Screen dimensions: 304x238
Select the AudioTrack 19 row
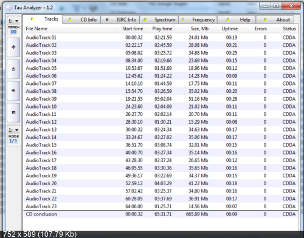coord(161,175)
